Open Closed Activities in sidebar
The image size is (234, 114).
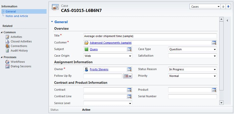coord(21,41)
